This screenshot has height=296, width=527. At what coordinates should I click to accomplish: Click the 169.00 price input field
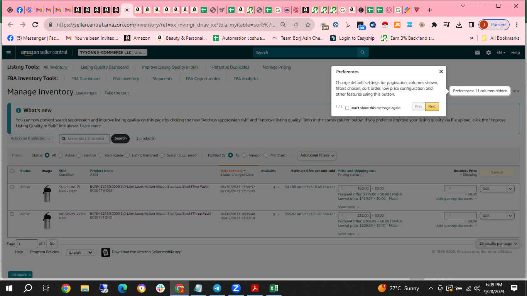[354, 188]
